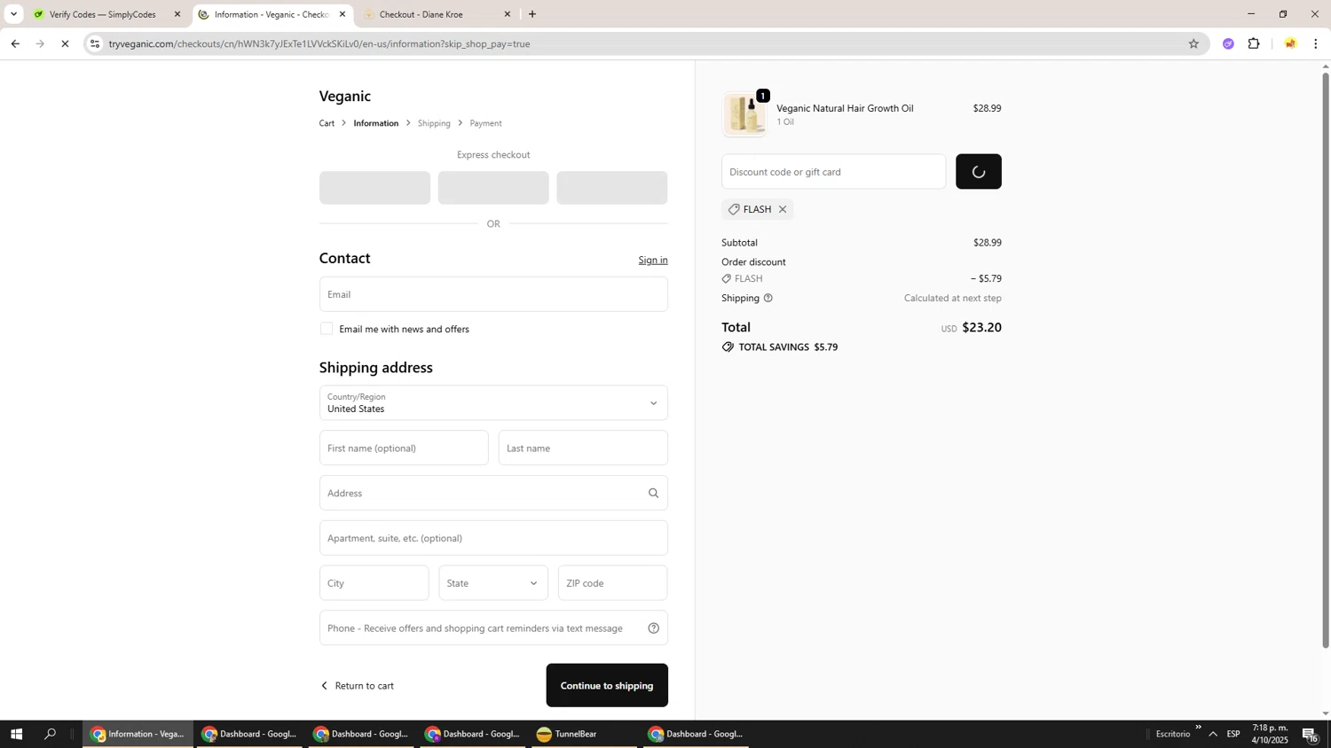
Task: Open the notification center icon
Action: click(1310, 734)
